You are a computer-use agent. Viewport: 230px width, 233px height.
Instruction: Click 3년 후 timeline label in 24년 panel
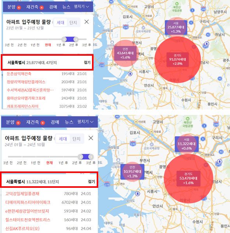point(91,163)
